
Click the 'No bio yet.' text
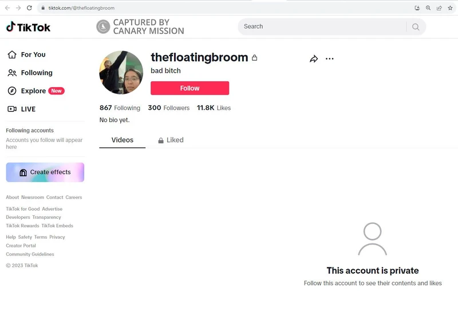coord(114,120)
